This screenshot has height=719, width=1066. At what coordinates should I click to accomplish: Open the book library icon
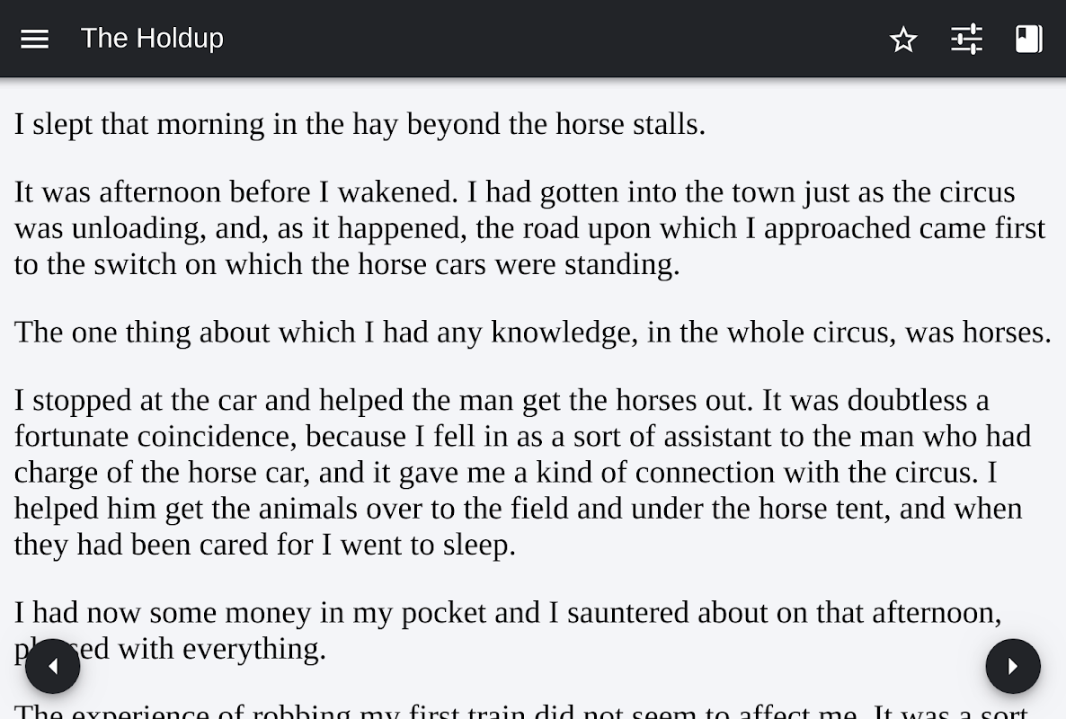tap(1028, 39)
